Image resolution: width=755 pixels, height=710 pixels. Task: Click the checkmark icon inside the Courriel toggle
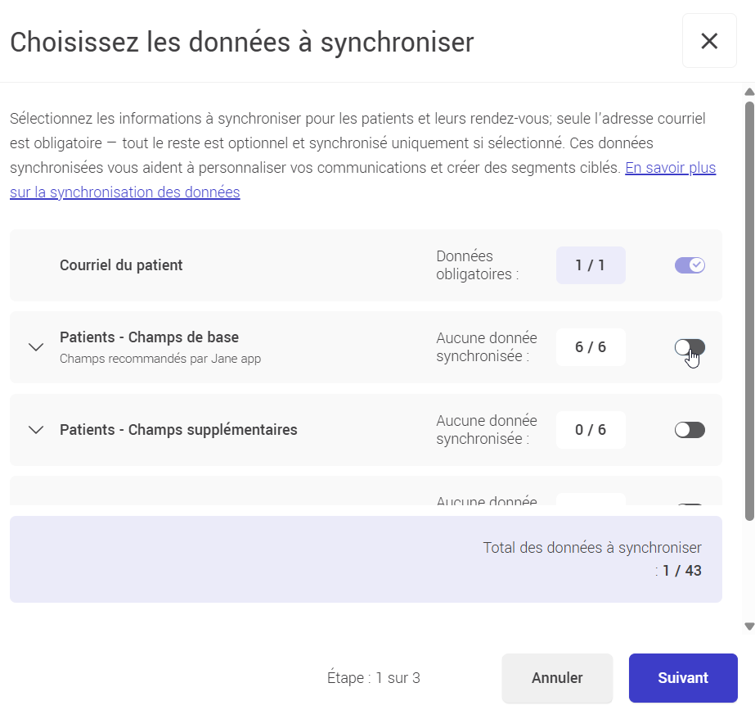695,265
